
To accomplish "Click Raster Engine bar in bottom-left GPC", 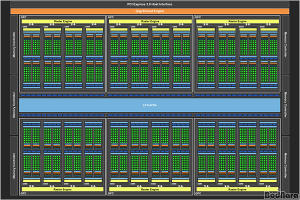I will (62, 189).
